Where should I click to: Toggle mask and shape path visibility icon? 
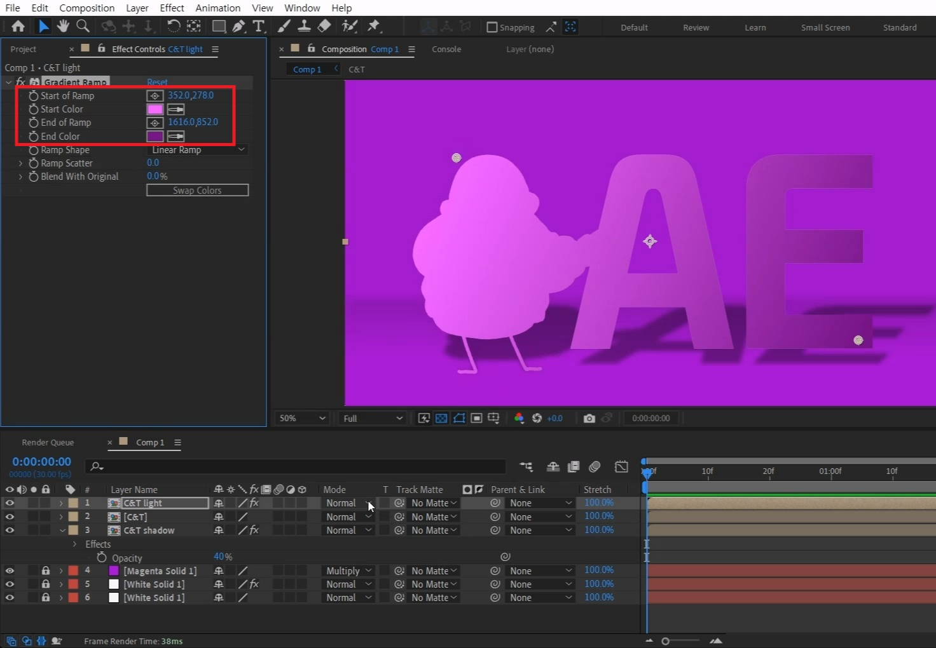point(458,418)
